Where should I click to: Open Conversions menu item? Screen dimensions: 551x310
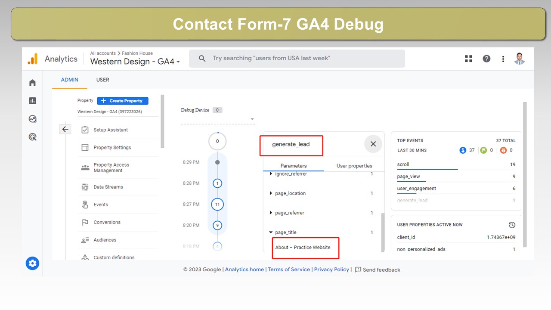[x=107, y=222]
